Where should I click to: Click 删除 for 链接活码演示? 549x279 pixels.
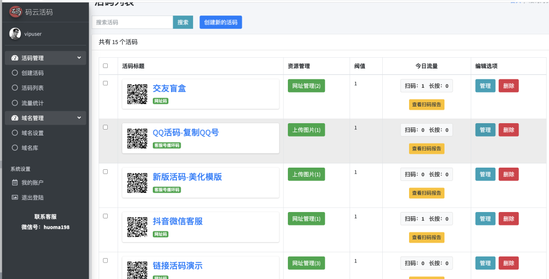click(x=508, y=263)
